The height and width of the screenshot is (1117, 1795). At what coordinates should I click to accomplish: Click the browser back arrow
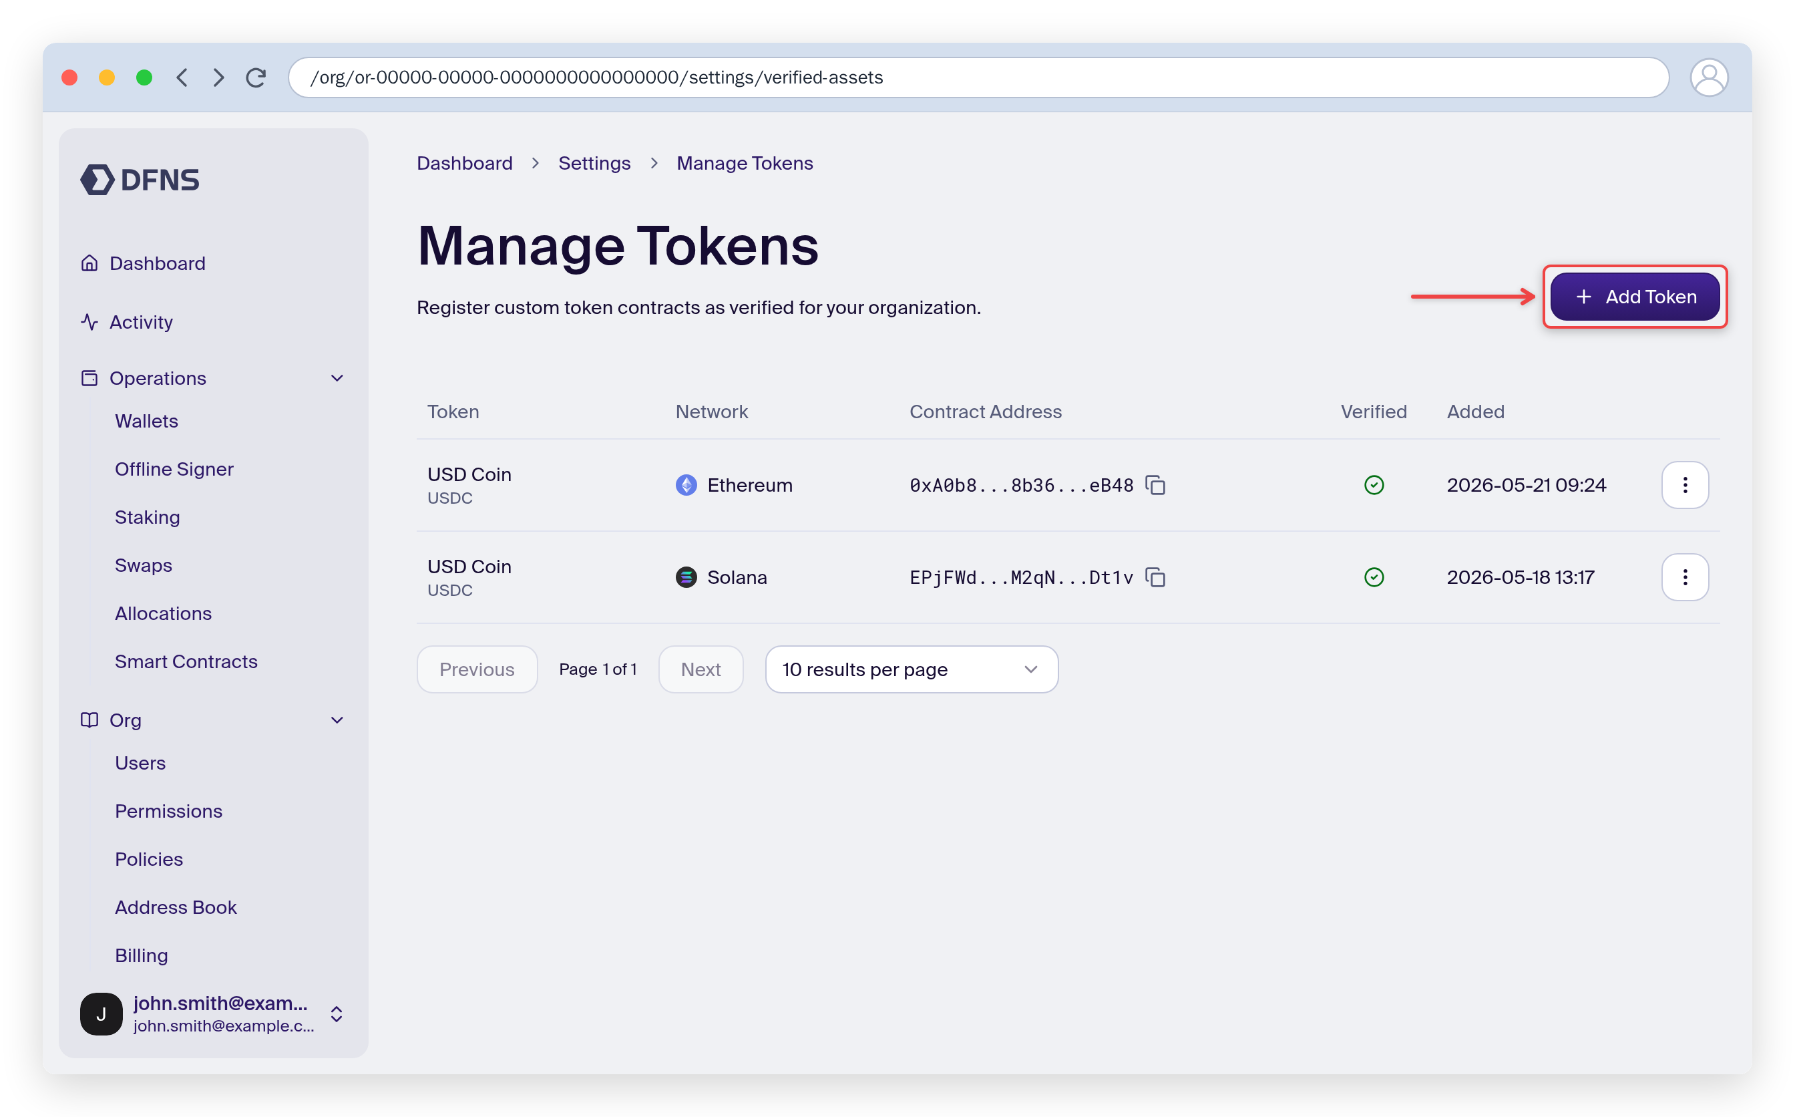(x=182, y=77)
